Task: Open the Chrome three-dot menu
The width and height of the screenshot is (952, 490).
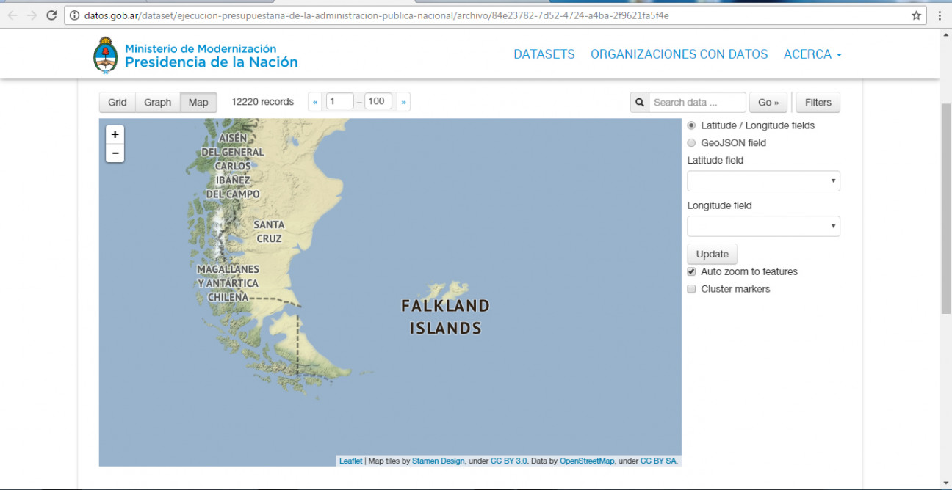Action: [x=940, y=15]
